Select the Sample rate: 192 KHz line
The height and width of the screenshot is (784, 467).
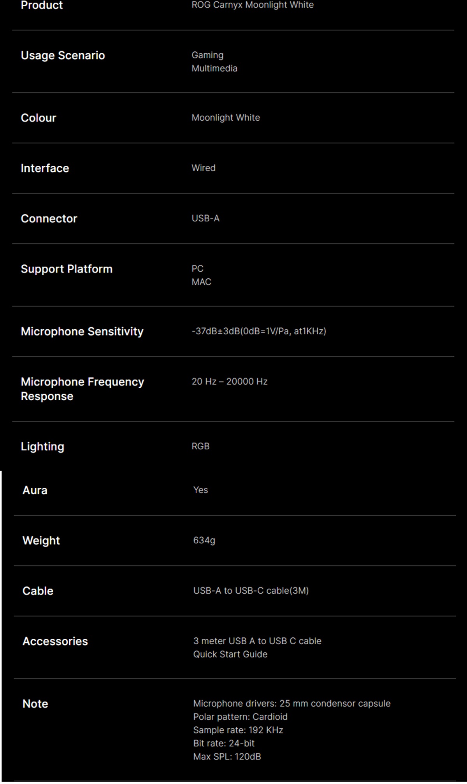click(x=238, y=730)
